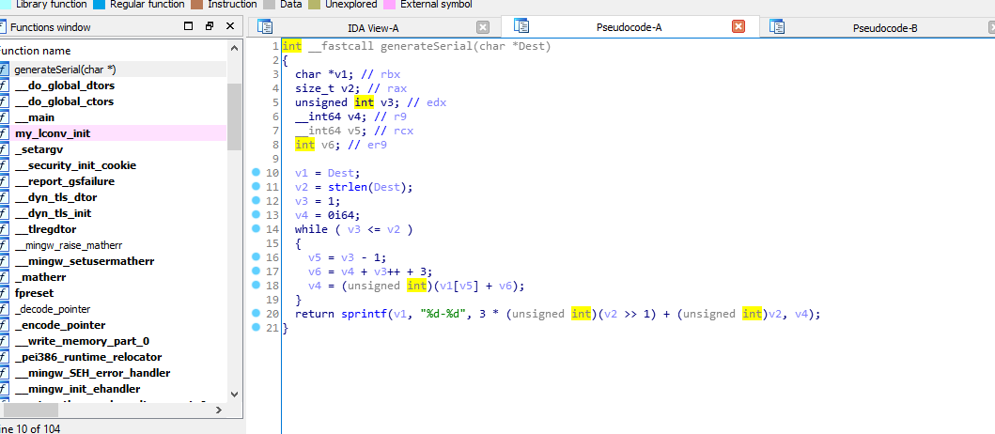This screenshot has height=434, width=995.
Task: Close the IDA View-A tab
Action: [483, 27]
